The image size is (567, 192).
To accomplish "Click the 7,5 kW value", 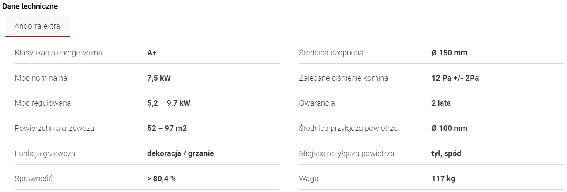I will pos(159,78).
